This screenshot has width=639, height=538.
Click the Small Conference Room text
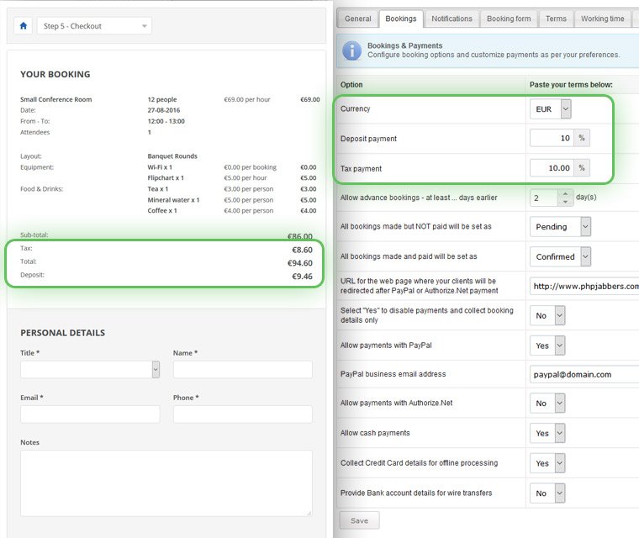pos(55,99)
